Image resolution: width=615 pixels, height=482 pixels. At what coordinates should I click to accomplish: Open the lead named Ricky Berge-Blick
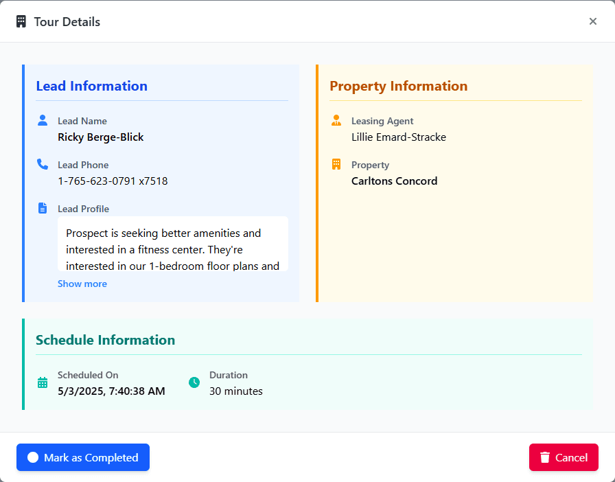100,137
